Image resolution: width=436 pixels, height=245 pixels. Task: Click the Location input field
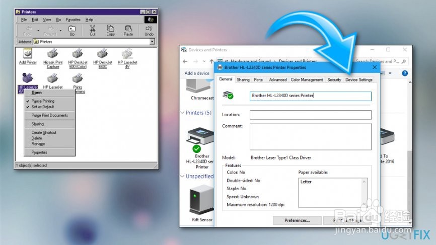(x=310, y=115)
